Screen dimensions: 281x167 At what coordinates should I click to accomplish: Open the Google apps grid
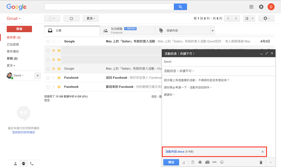[251, 7]
